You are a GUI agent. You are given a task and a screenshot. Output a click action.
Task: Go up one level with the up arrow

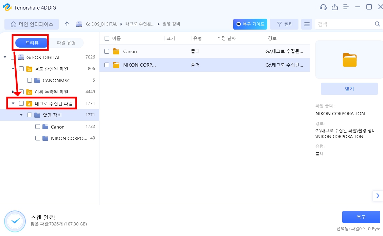tap(67, 24)
